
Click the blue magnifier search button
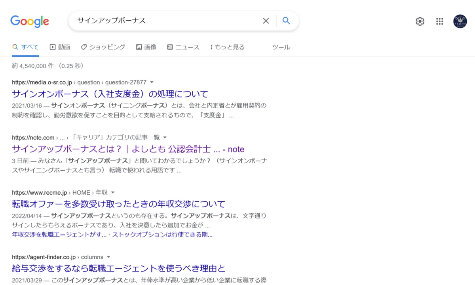[286, 21]
